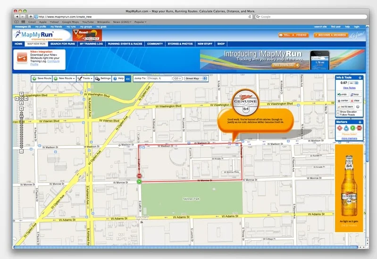Viewport: 377px width, 259px height.
Task: Open the STORIES & PHOTOS tab
Action: (180, 44)
